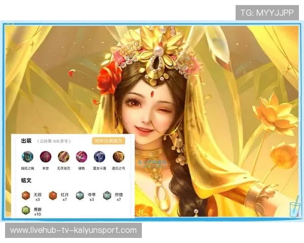304x243 pixels.
Task: Click the 无双 x3 inscription icon
Action: pyautogui.click(x=27, y=195)
